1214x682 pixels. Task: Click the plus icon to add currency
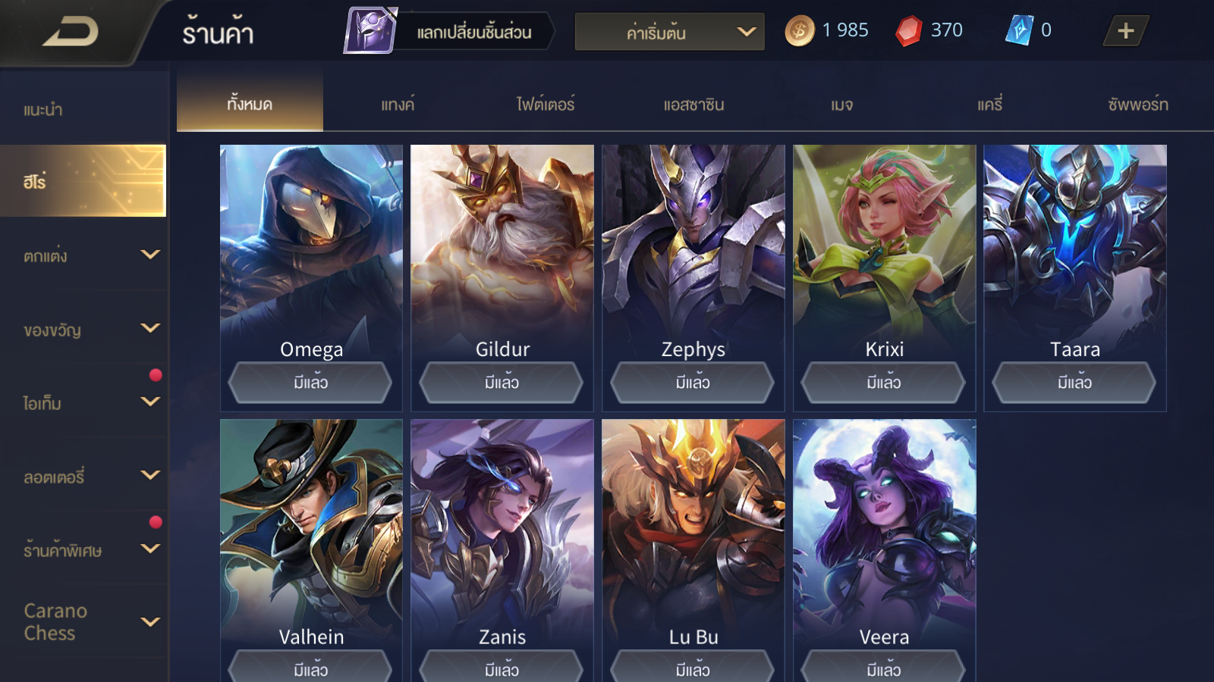(1126, 31)
